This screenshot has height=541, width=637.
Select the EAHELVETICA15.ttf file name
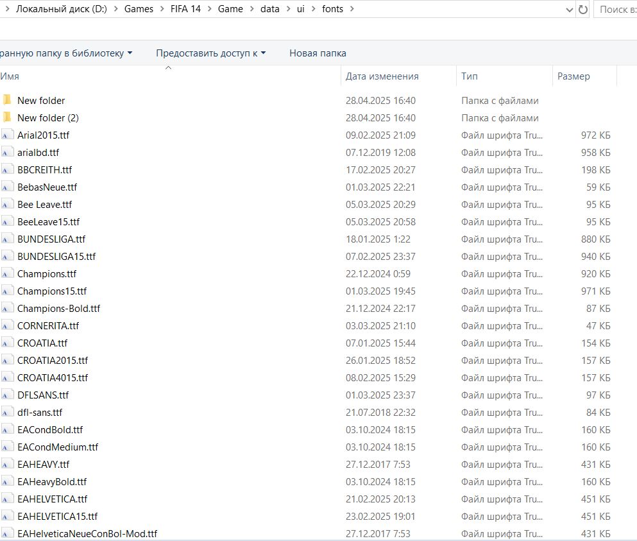click(57, 516)
